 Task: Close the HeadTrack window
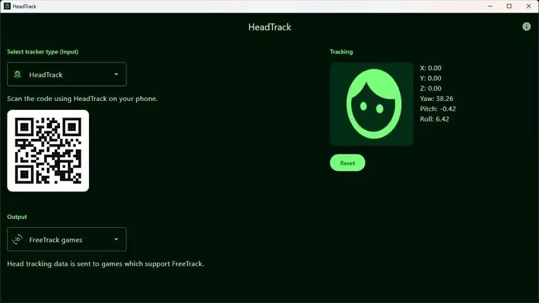(x=529, y=6)
